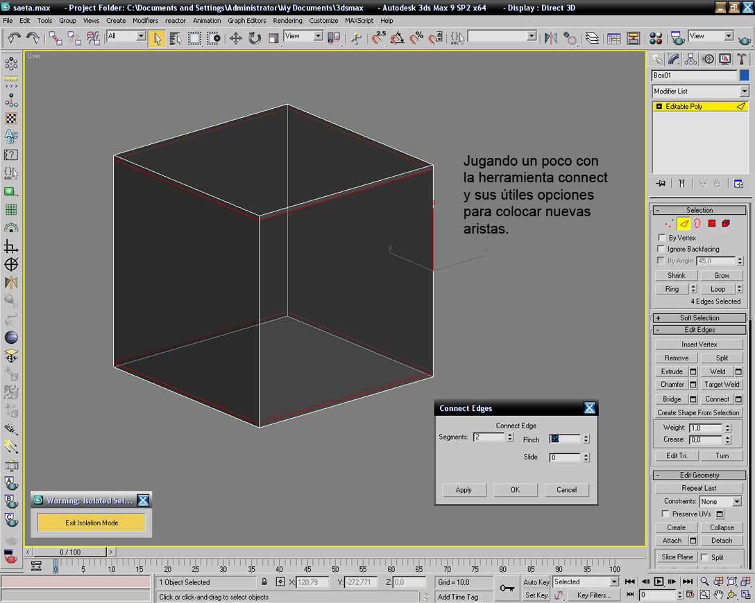Select the Move transform tool
Screen dimensions: 755x603
point(235,38)
